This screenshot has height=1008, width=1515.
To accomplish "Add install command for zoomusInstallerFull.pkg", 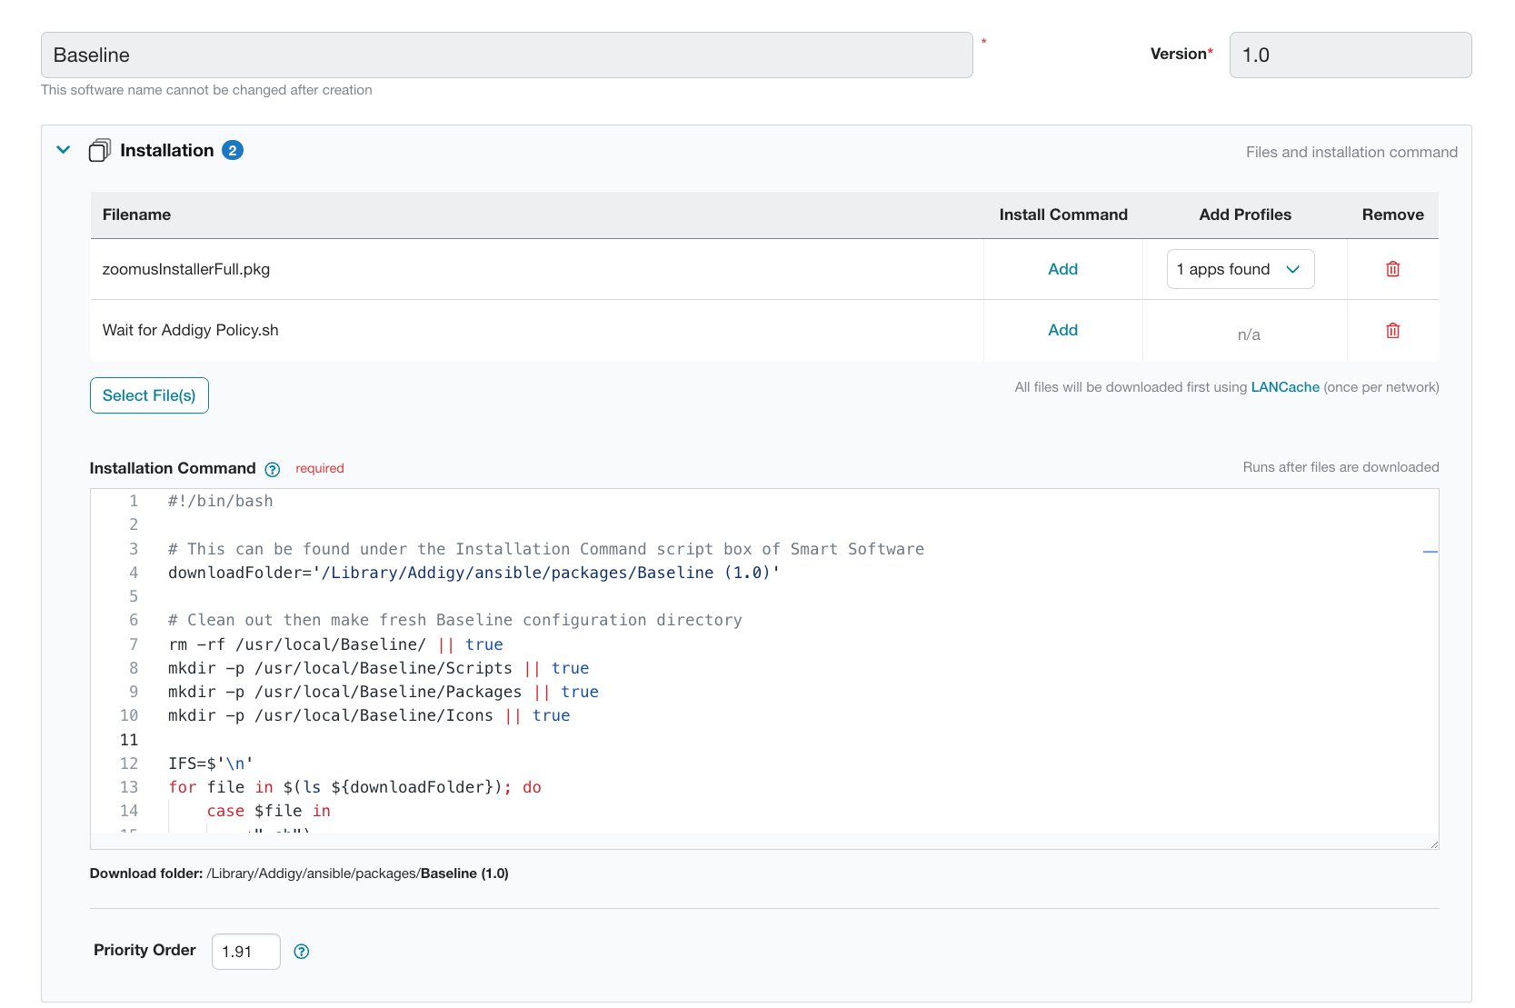I will (x=1062, y=269).
